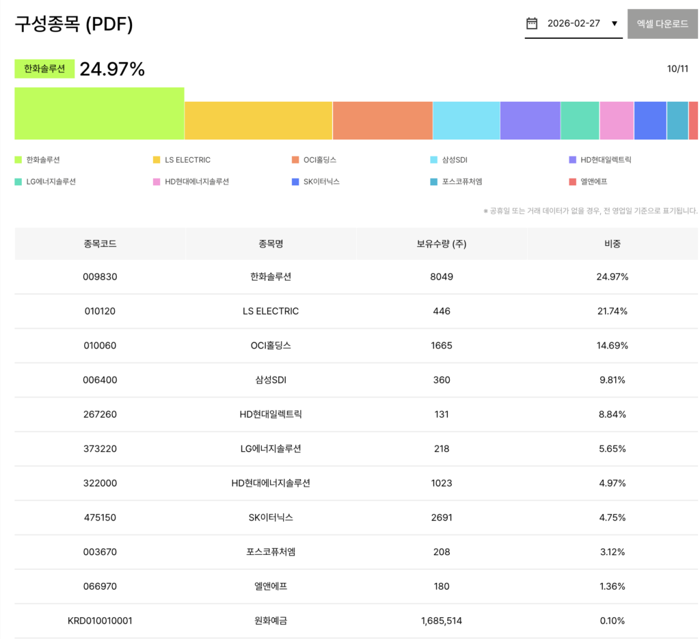Click the yellow LS ELECTRIC bar segment
The height and width of the screenshot is (639, 700).
pos(258,121)
